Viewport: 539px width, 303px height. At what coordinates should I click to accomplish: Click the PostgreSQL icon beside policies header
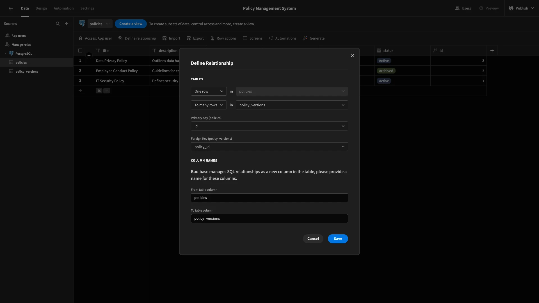[82, 24]
